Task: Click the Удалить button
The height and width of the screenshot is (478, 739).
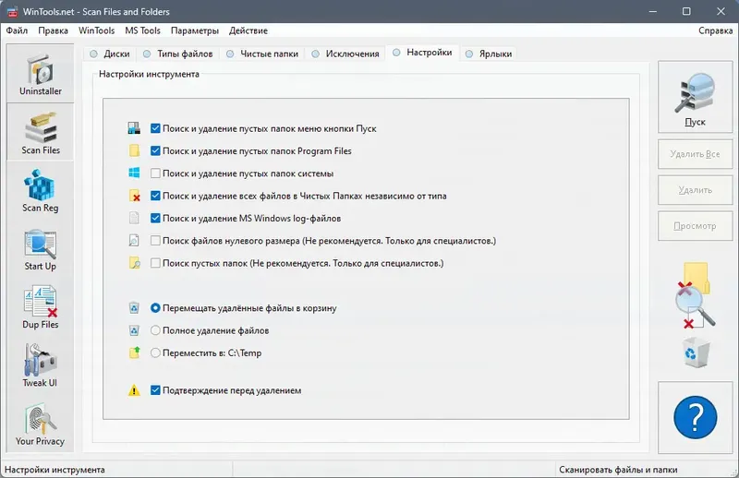Action: 696,190
